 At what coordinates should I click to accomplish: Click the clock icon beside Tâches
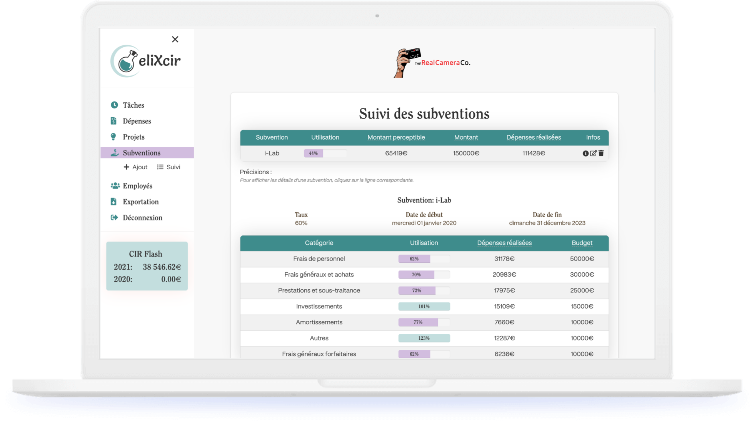click(114, 105)
